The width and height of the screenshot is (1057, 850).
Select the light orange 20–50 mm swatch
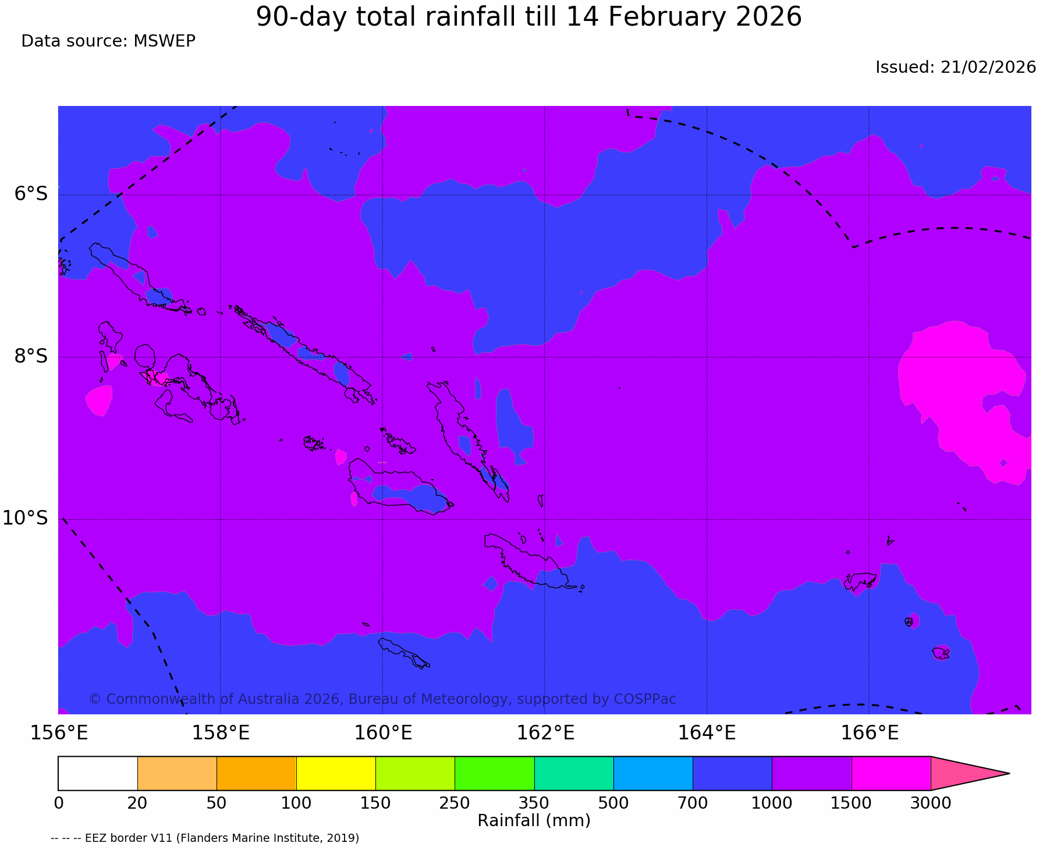[x=177, y=773]
